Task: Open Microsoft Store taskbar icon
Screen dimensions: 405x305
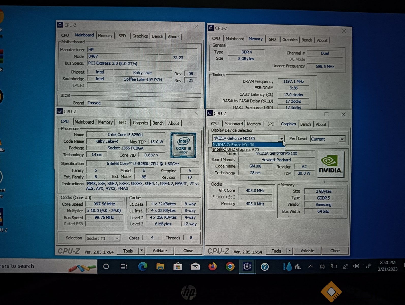Action: 178,266
